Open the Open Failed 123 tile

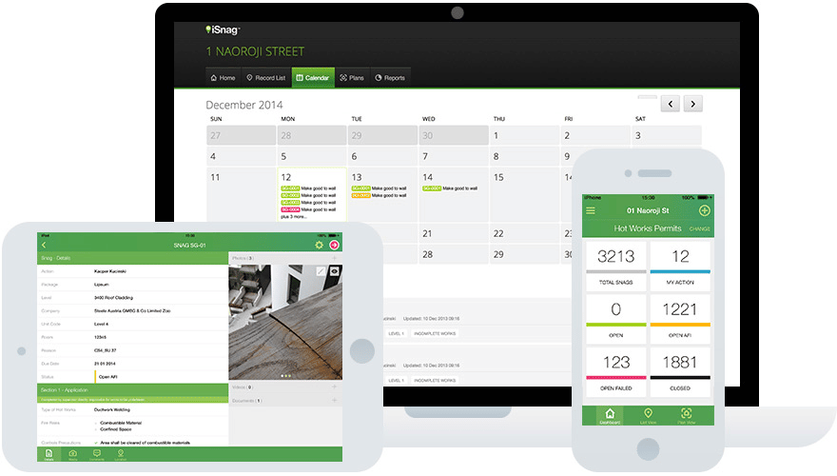coord(616,372)
